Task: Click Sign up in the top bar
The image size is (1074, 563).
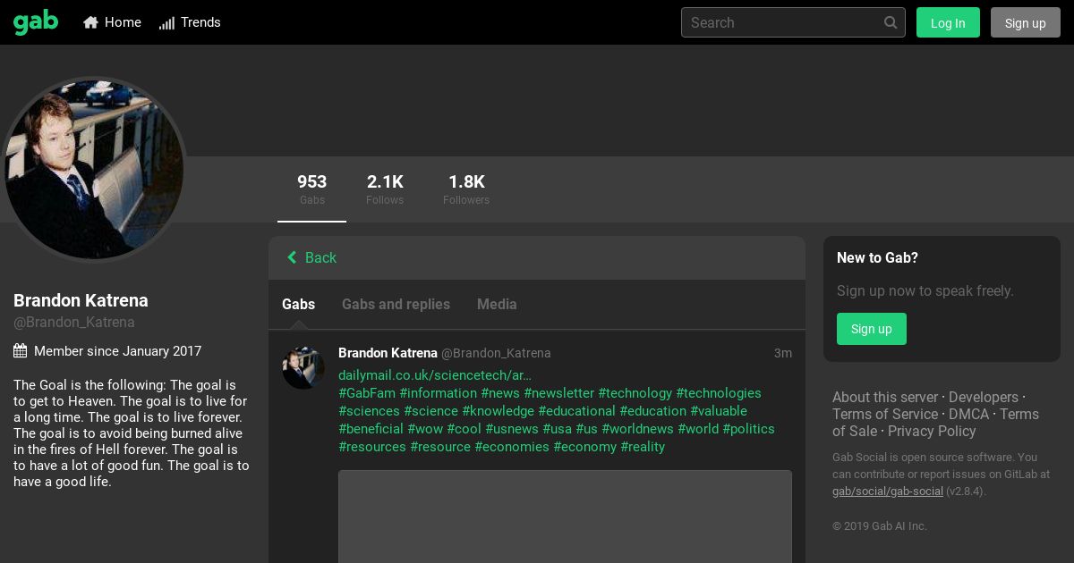Action: [1026, 22]
